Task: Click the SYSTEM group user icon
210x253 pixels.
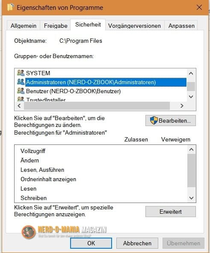Action: (x=21, y=73)
